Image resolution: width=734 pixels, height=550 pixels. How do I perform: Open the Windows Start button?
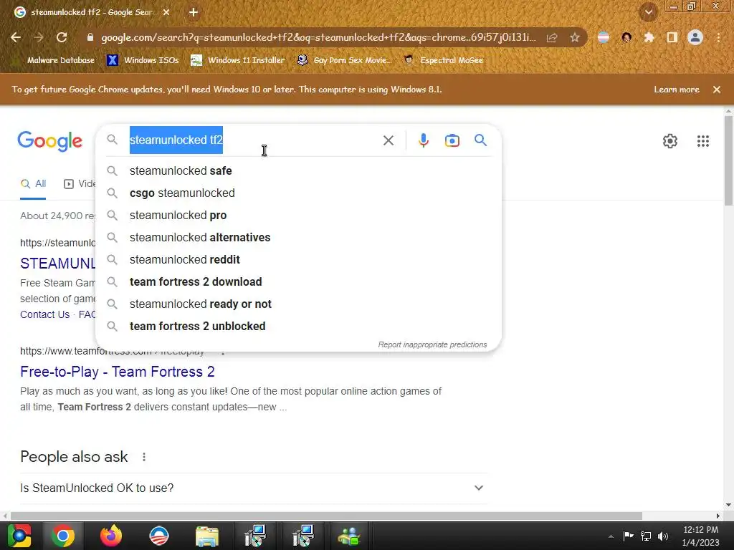(19, 536)
